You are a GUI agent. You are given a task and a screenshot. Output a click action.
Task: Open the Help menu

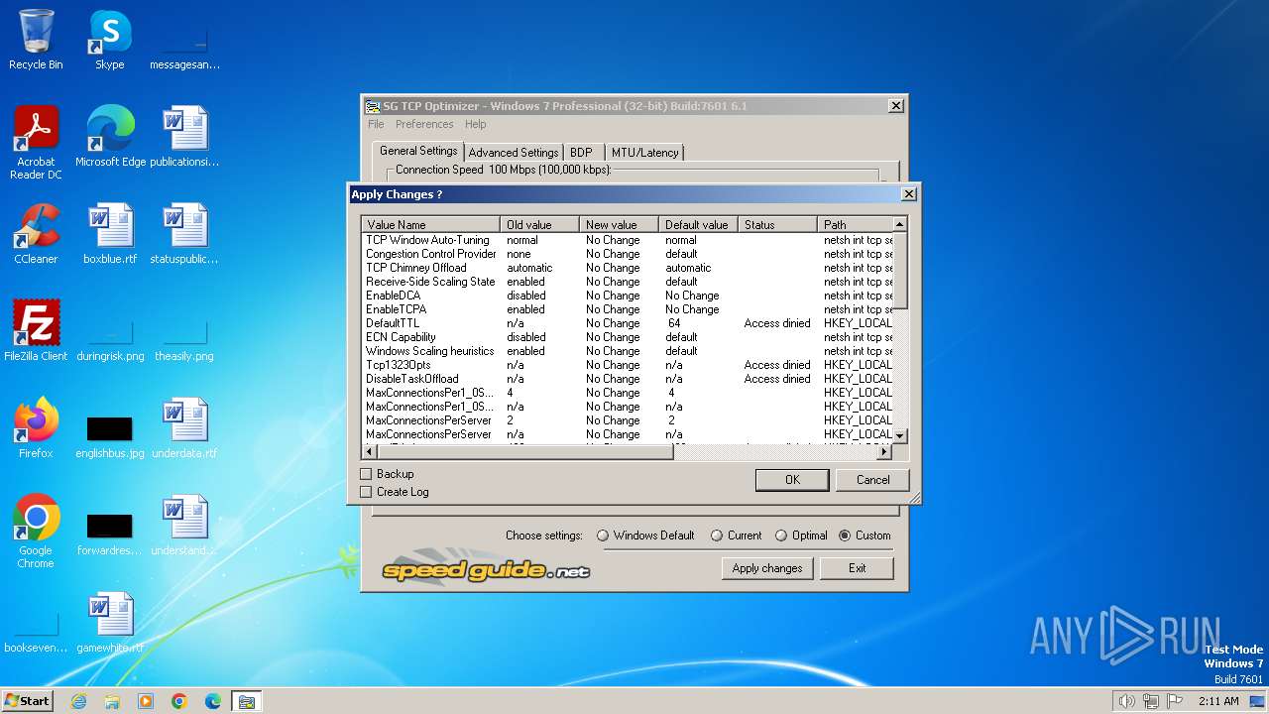(x=476, y=124)
